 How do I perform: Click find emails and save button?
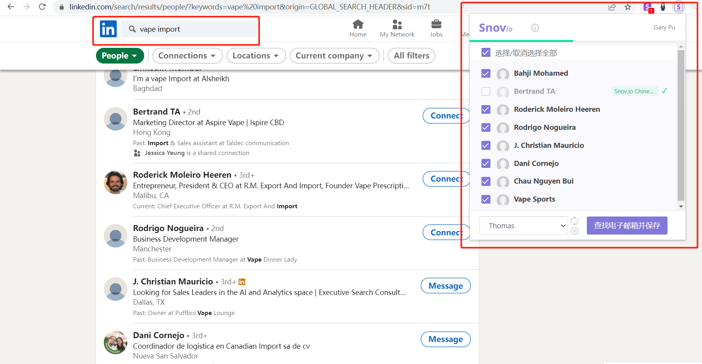pyautogui.click(x=627, y=226)
